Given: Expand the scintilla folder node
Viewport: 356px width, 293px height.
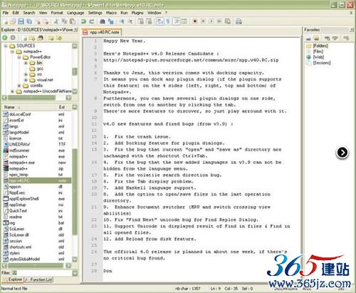Looking at the screenshot, I should click(19, 86).
